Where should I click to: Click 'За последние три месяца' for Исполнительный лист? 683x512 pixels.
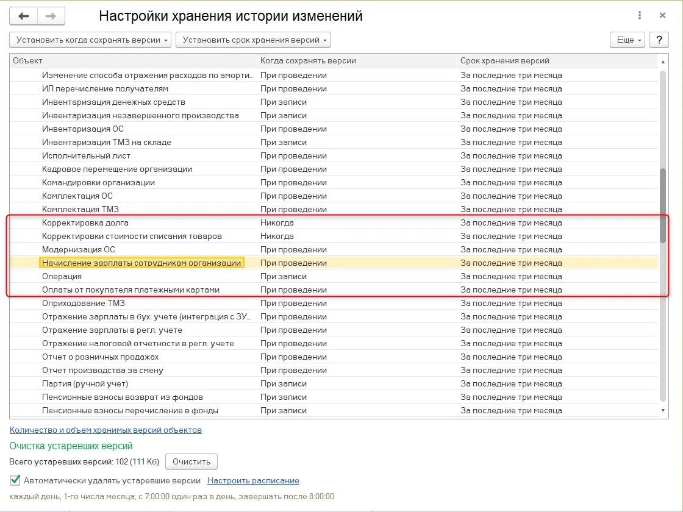(512, 156)
